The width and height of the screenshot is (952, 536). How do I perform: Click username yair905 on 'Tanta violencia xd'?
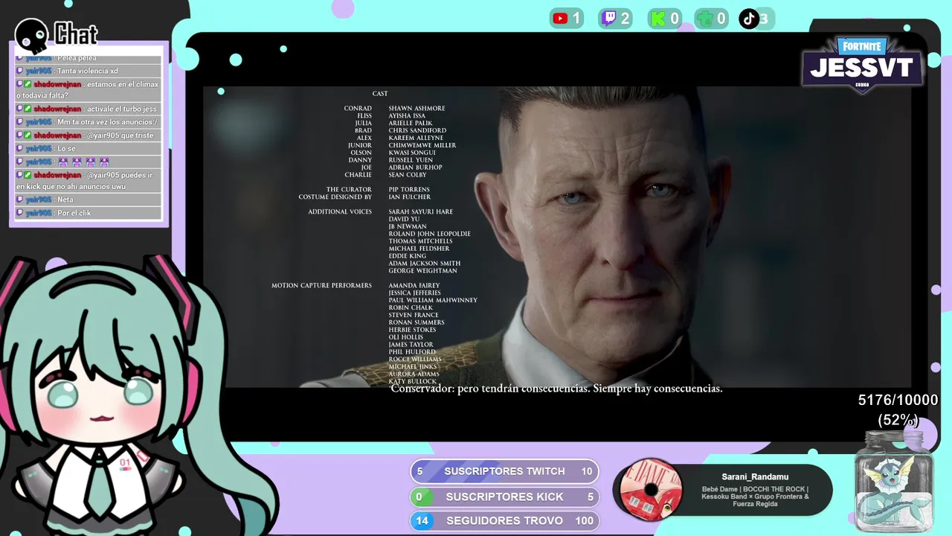click(x=39, y=71)
